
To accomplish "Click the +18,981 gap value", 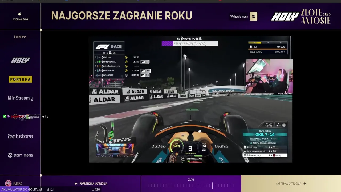I will [x=136, y=75].
